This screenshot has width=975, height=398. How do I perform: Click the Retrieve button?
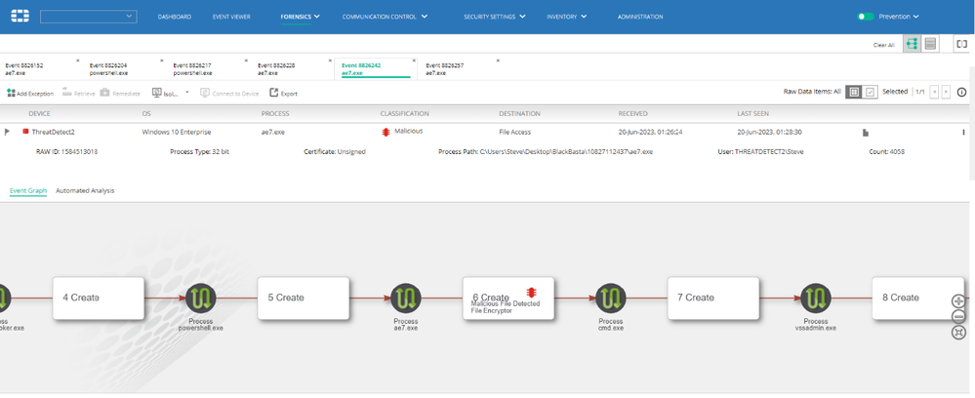click(78, 94)
